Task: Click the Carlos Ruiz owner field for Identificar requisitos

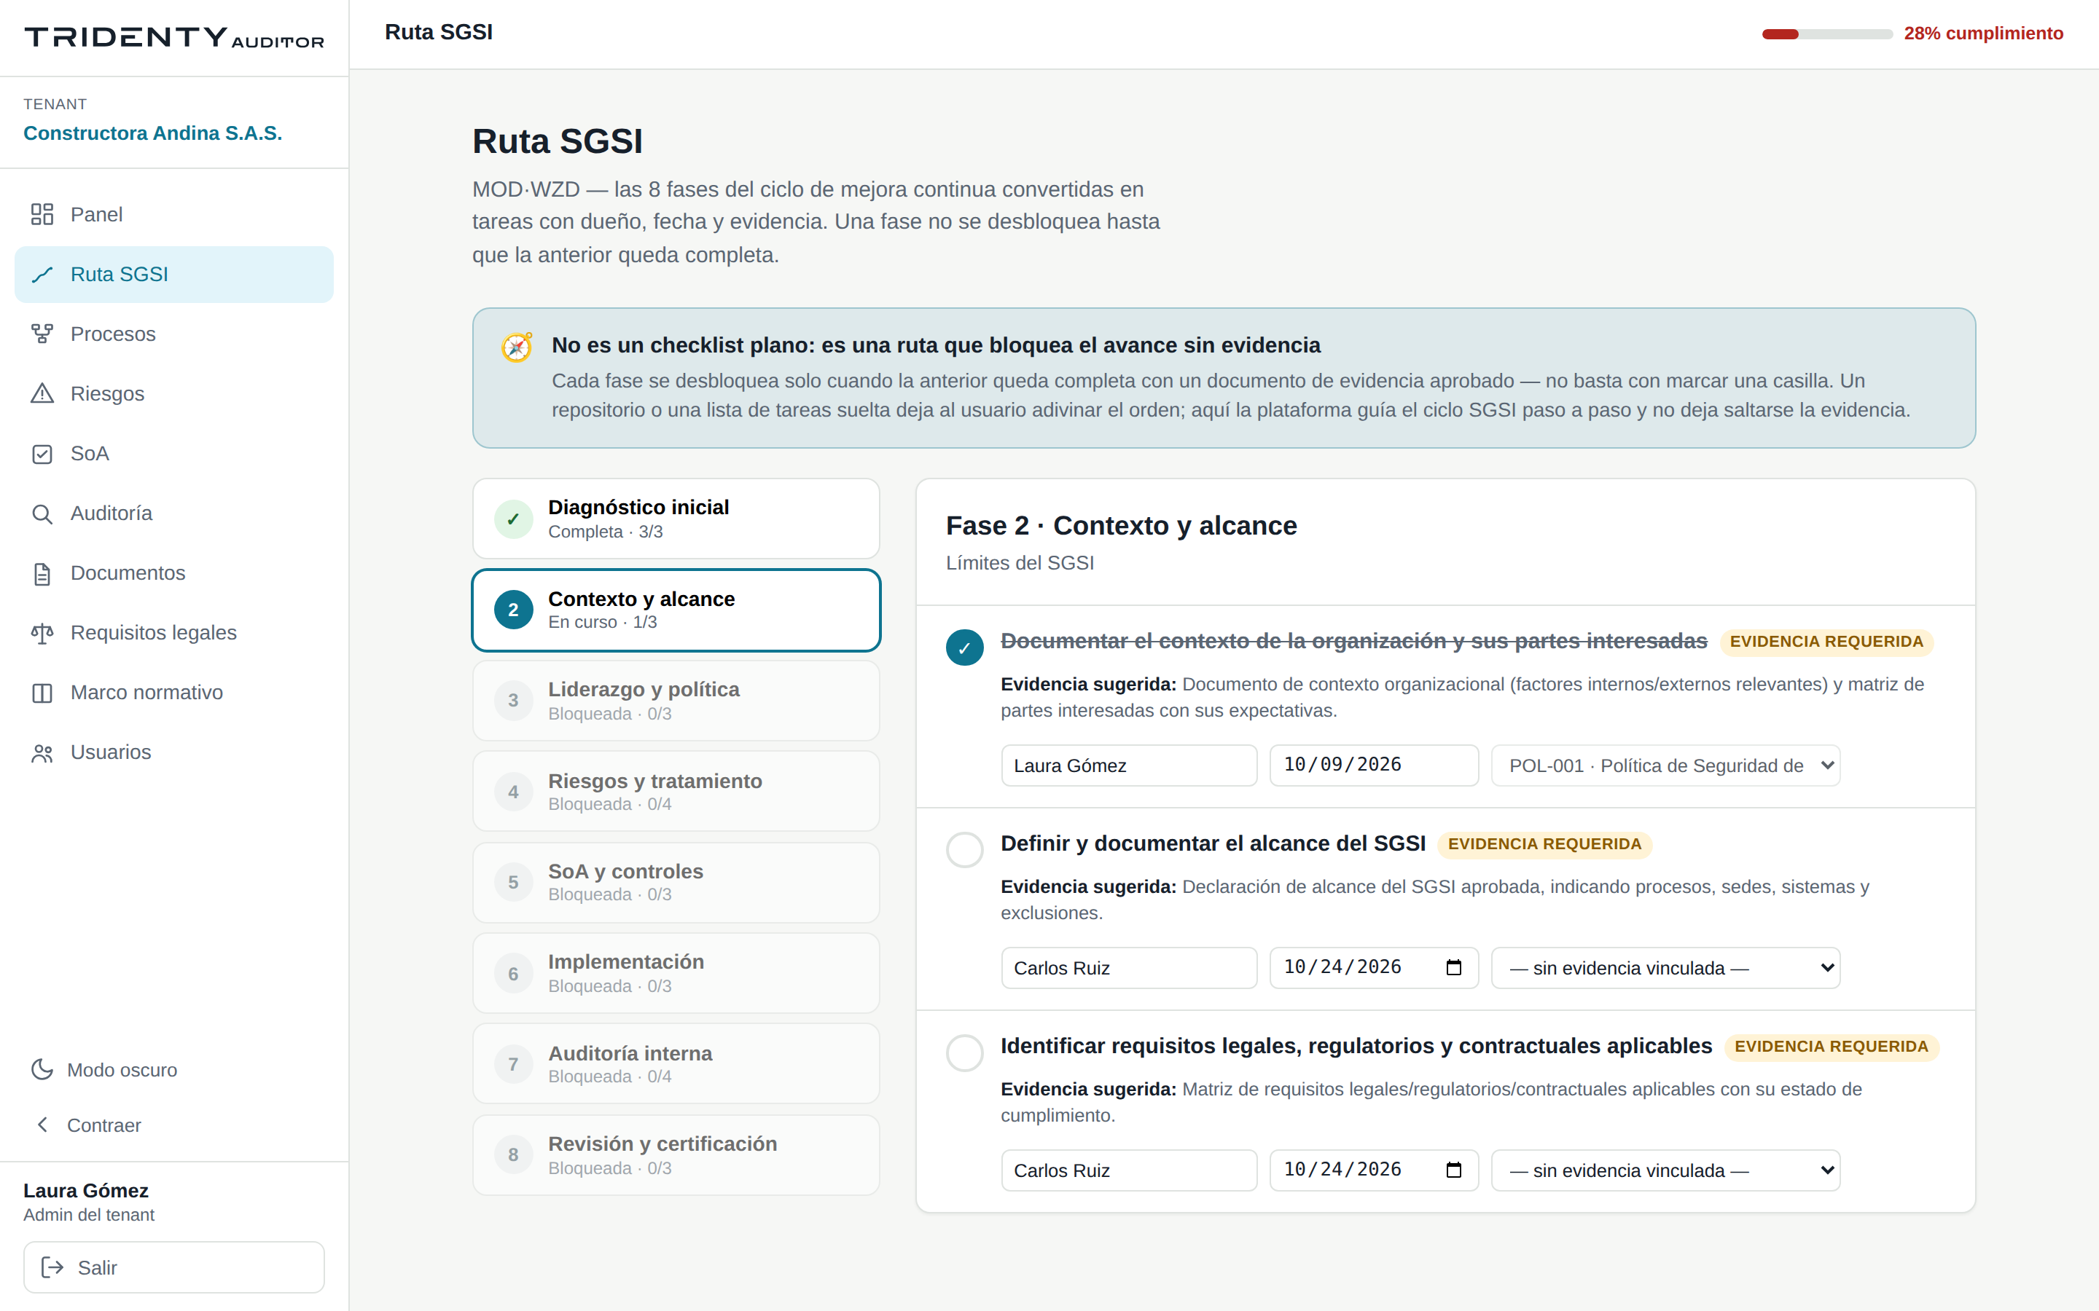Action: tap(1128, 1170)
